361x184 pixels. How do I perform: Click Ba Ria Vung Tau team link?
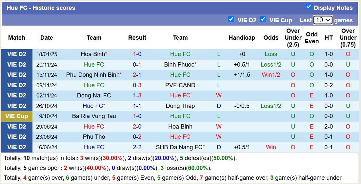pyautogui.click(x=94, y=116)
